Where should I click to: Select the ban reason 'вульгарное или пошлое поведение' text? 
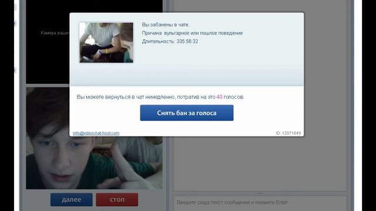(x=203, y=33)
